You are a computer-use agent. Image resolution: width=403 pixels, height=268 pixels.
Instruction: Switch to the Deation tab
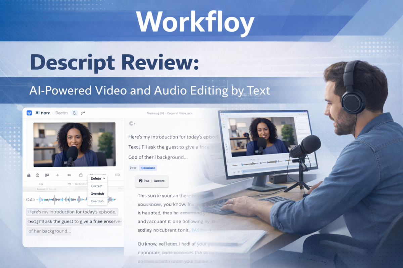point(61,113)
